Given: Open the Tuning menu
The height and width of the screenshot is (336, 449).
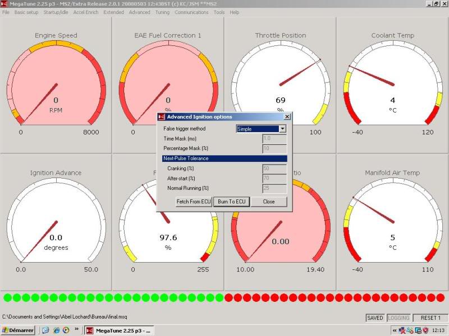Looking at the screenshot, I should tap(162, 12).
